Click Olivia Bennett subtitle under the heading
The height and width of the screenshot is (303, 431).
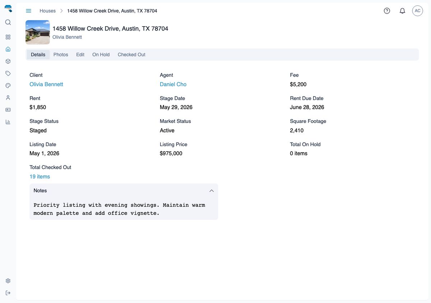(x=67, y=37)
